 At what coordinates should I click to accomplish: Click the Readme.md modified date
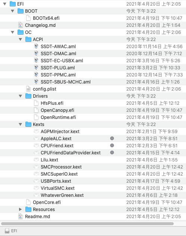point(154,217)
